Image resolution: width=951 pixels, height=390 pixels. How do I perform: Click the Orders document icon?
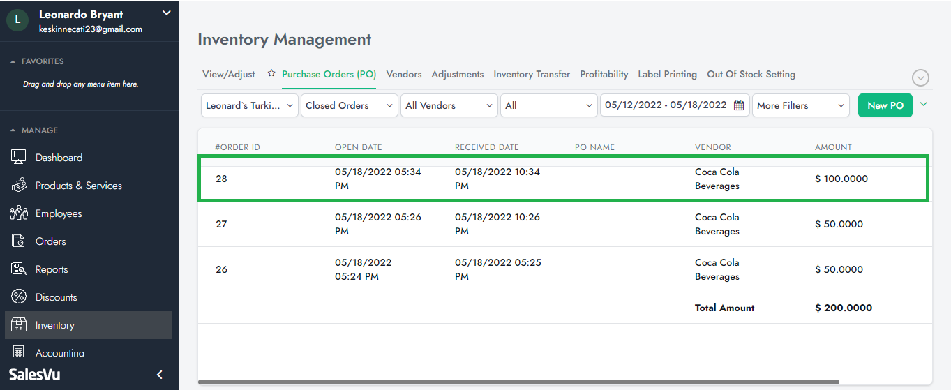click(x=19, y=241)
